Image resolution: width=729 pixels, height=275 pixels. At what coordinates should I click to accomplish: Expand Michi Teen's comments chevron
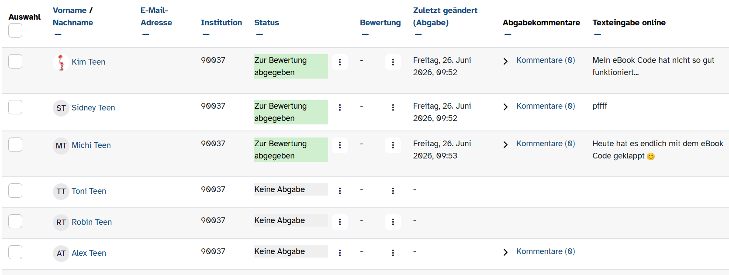[x=505, y=144]
